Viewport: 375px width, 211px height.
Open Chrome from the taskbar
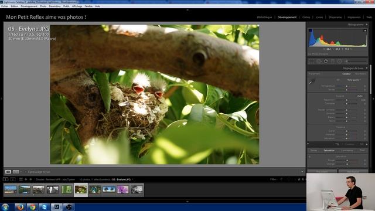pyautogui.click(x=32, y=207)
